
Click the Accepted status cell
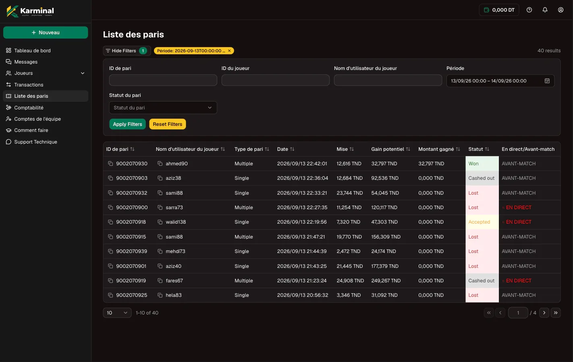point(482,222)
